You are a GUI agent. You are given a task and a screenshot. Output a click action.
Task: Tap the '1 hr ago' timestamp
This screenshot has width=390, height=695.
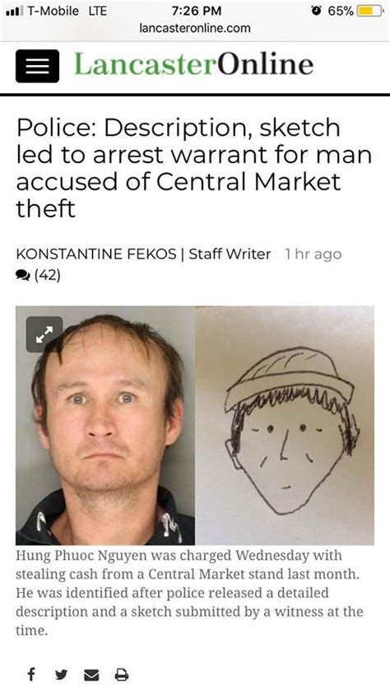tap(313, 254)
